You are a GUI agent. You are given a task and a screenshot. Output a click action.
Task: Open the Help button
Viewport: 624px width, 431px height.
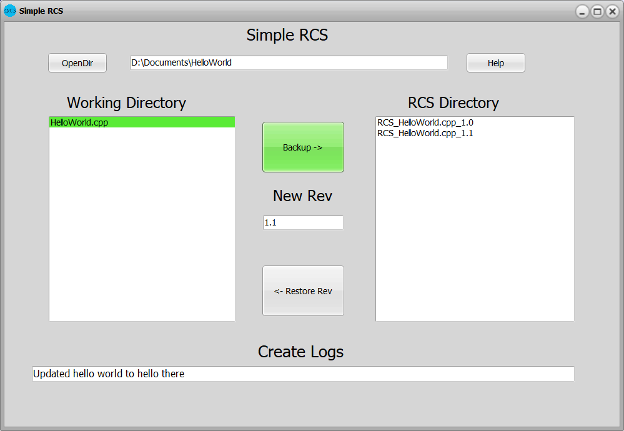pos(495,63)
